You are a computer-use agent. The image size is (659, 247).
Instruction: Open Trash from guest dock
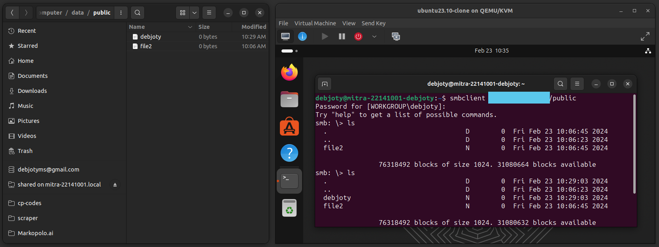pos(289,208)
